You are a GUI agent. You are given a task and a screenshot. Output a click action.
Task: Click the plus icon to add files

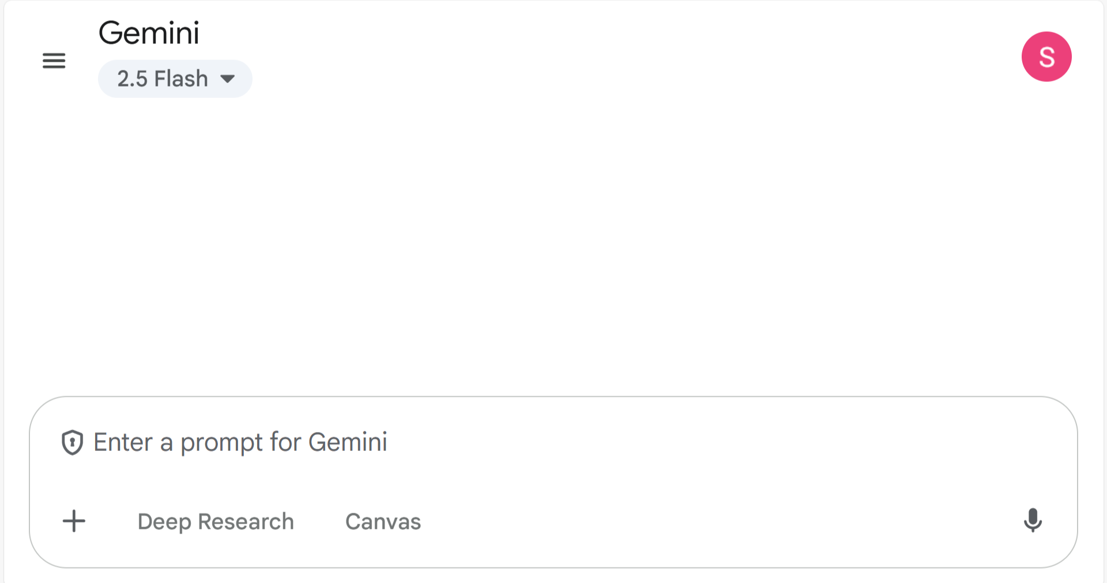(74, 521)
